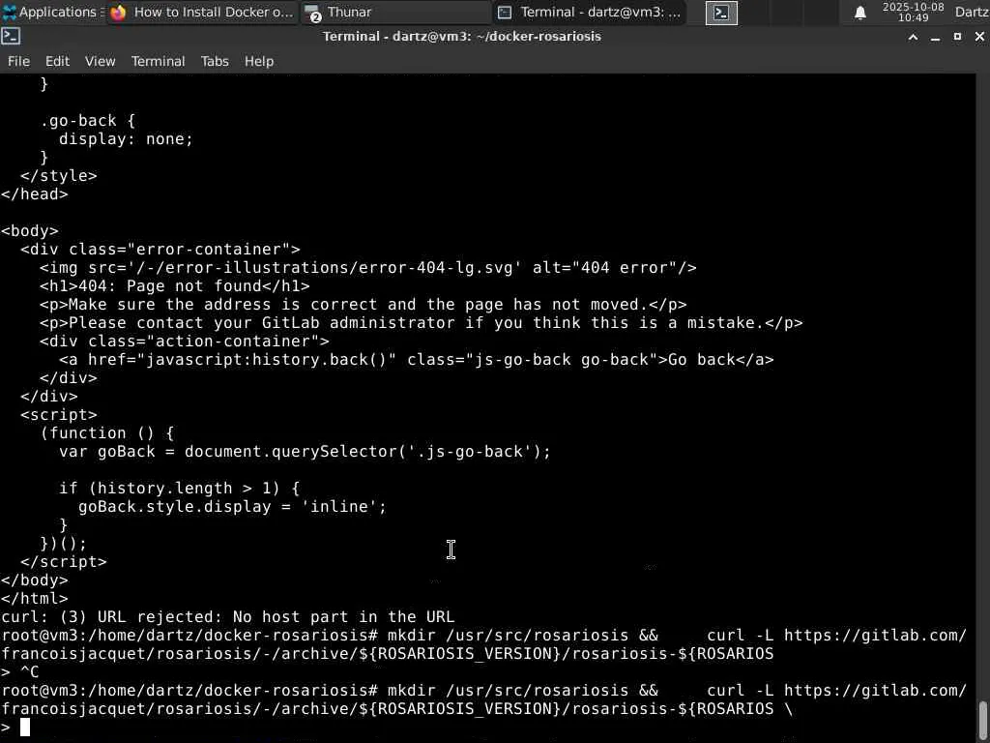Click the '</html>' closing tag line
Screen dimensions: 990x743
pyautogui.click(x=34, y=598)
